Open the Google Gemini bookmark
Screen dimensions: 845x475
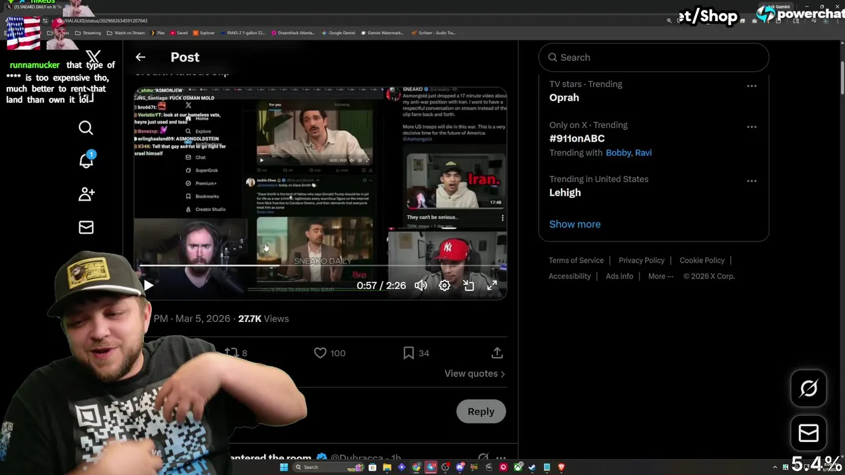click(x=338, y=32)
